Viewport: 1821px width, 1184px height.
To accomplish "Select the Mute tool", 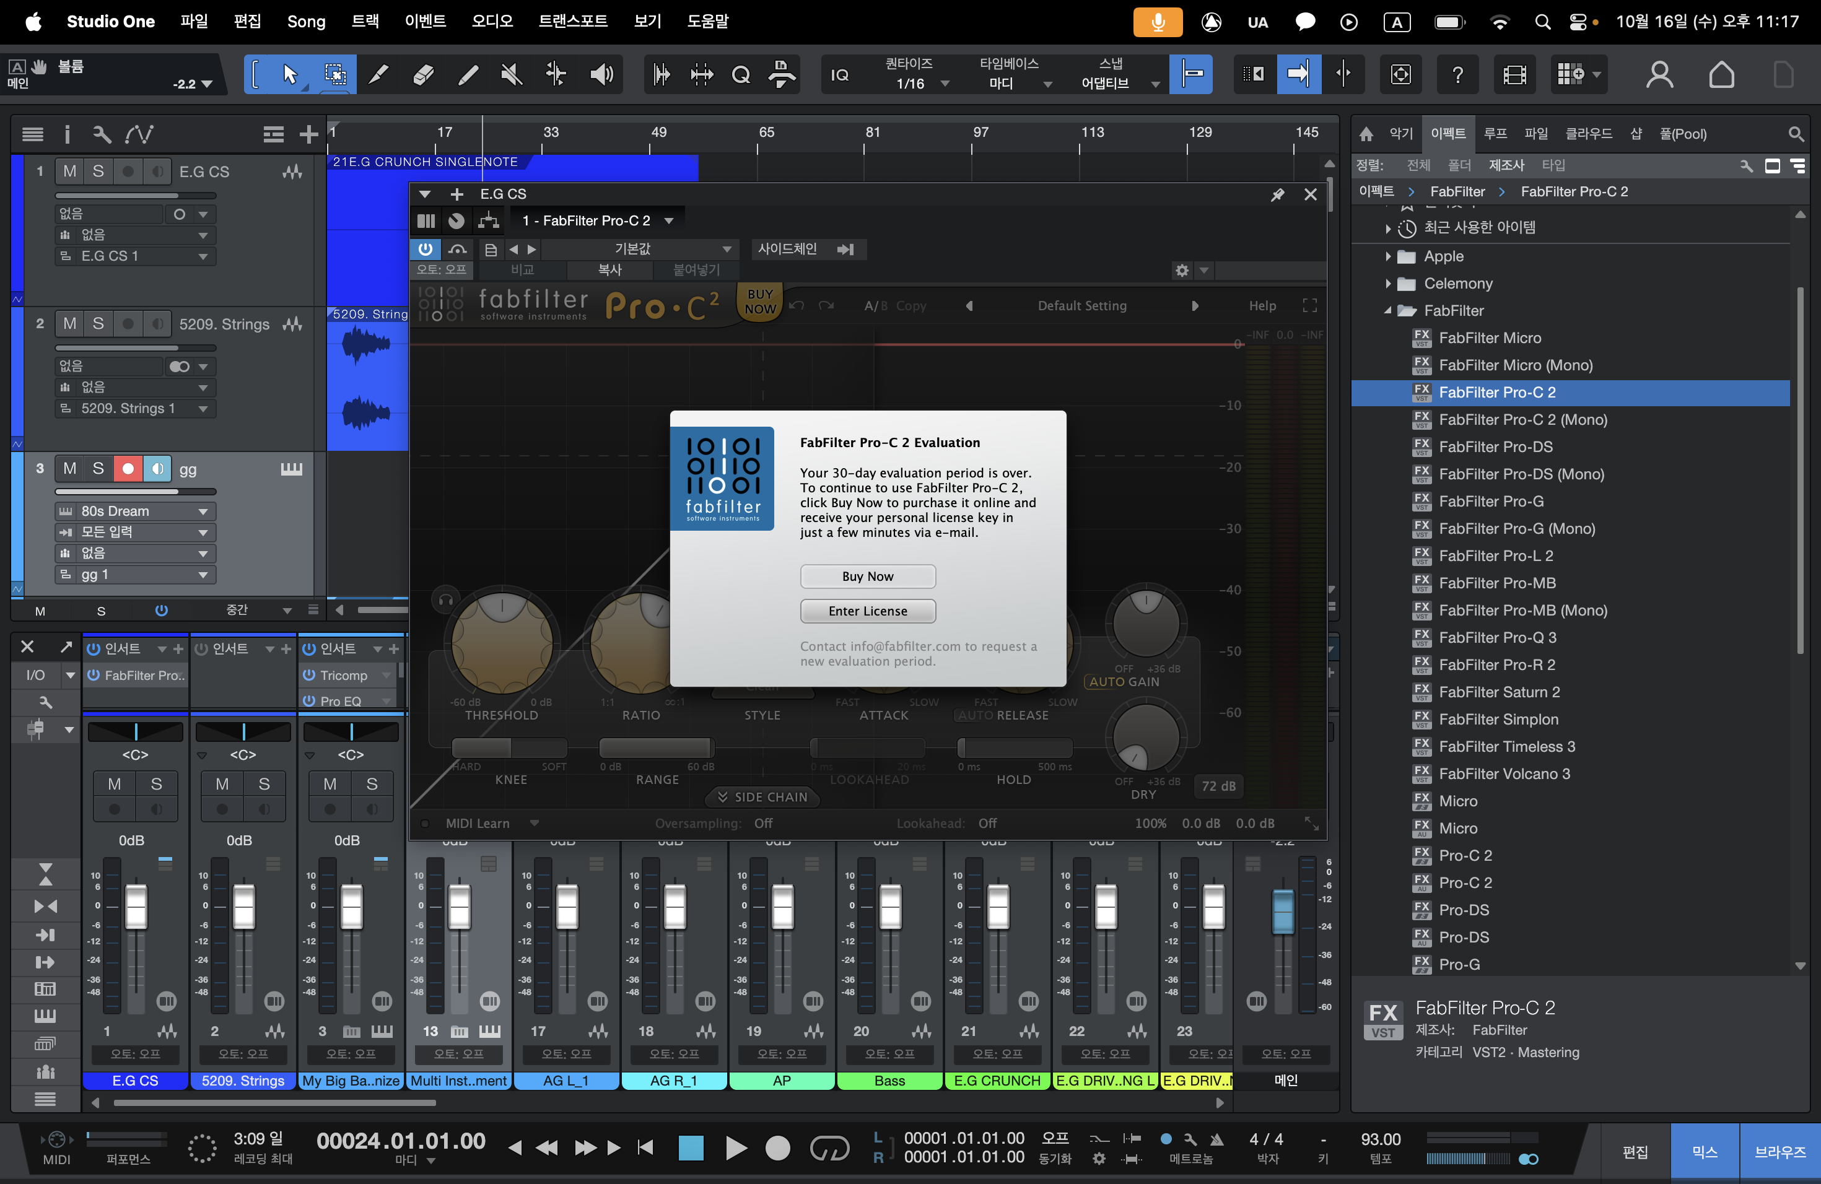I will [512, 74].
